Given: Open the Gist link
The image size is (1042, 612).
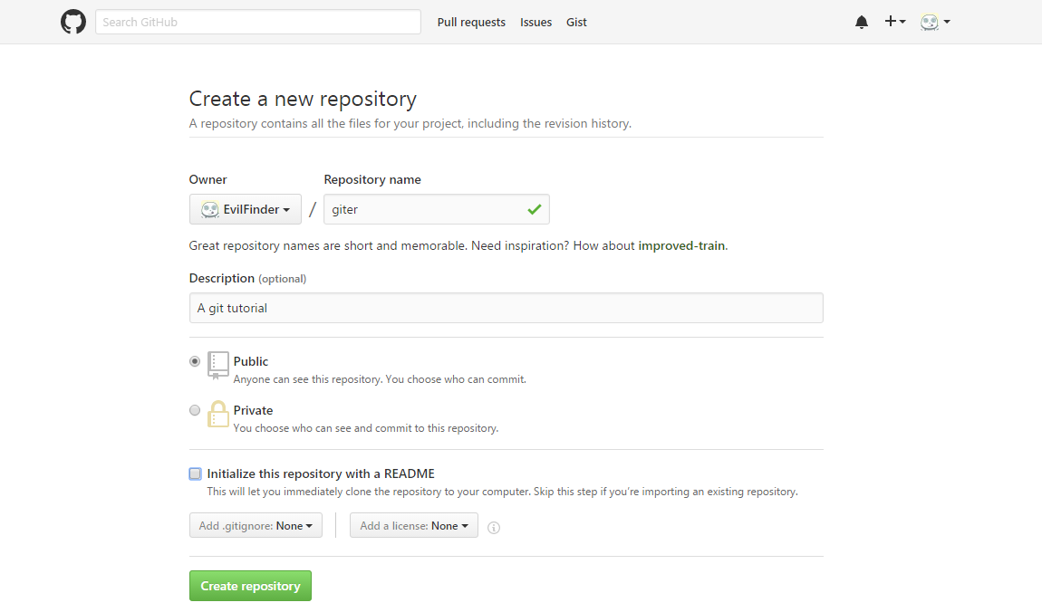Looking at the screenshot, I should [576, 22].
